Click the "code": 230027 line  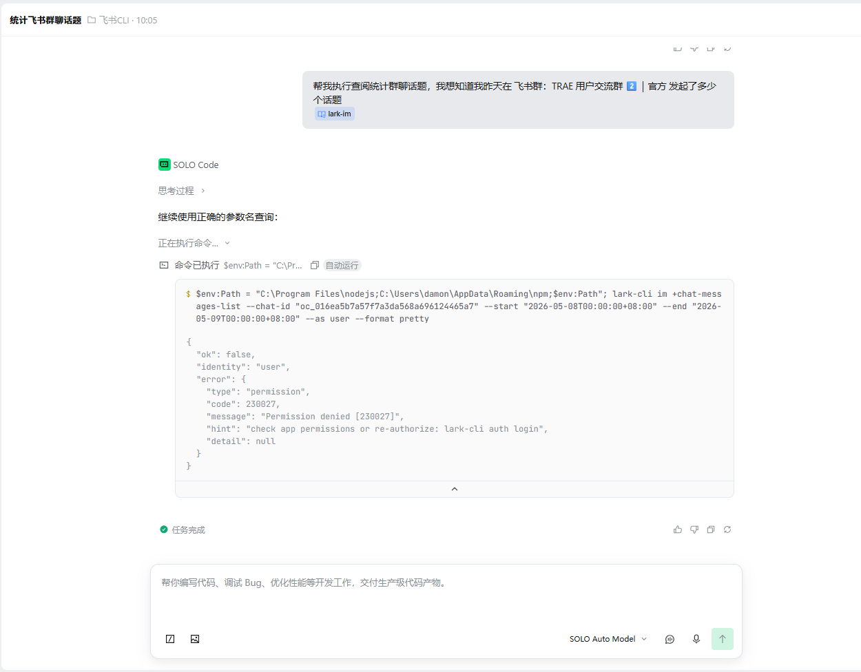click(243, 404)
